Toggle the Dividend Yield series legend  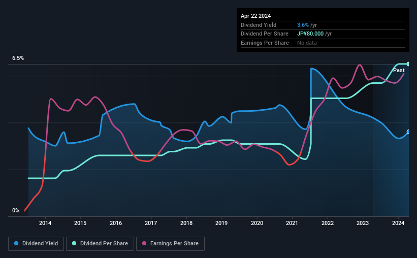tap(36, 244)
